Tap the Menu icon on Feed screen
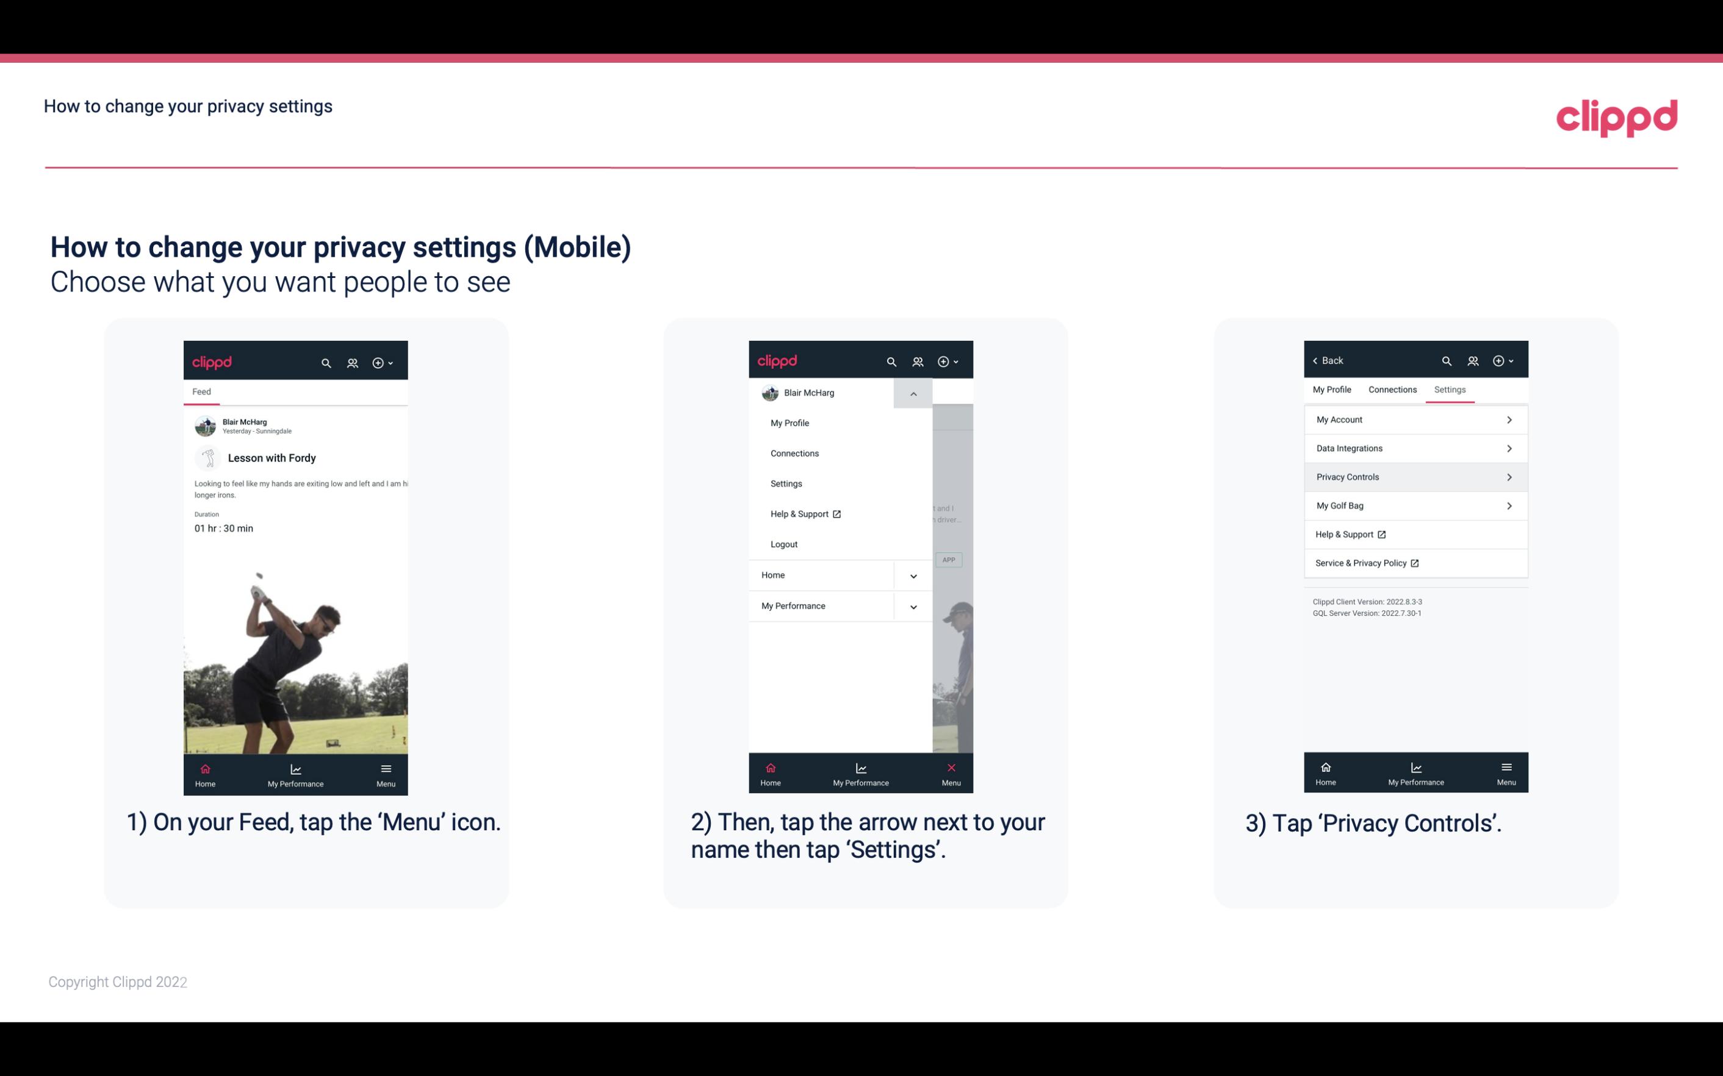 tap(387, 774)
